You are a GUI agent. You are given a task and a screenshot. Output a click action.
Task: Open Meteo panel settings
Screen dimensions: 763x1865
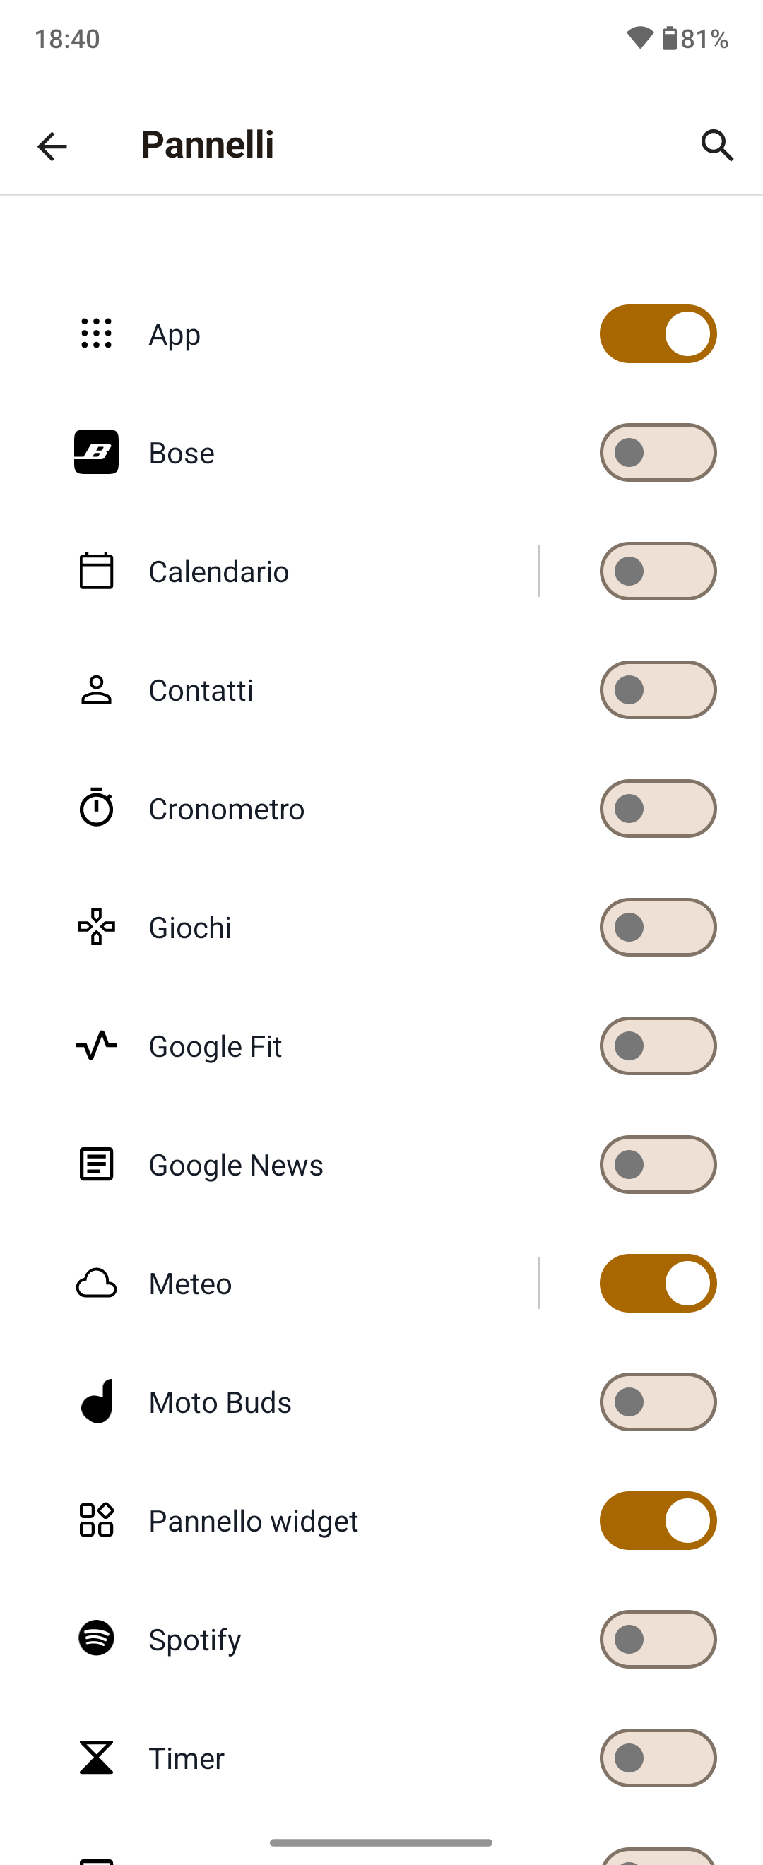pos(290,1284)
